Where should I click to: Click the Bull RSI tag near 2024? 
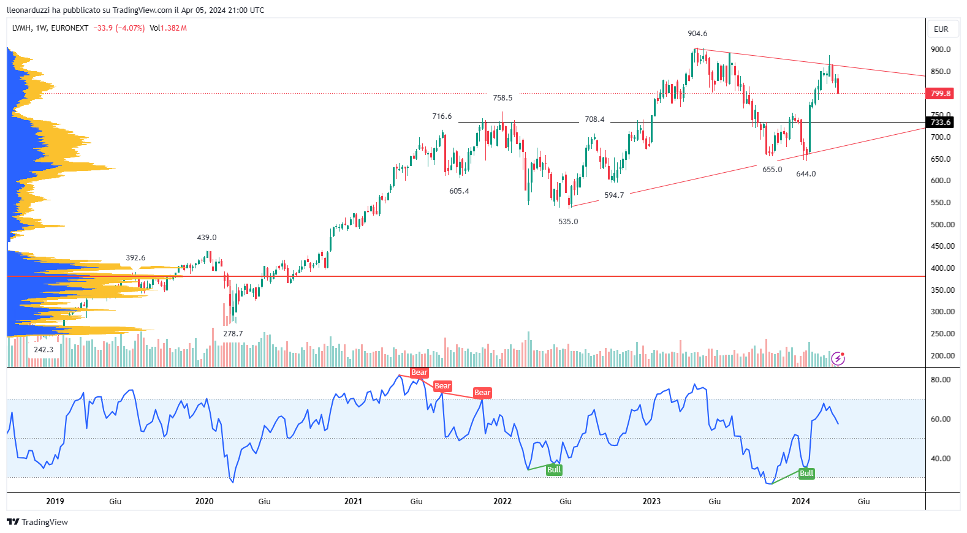pyautogui.click(x=806, y=473)
